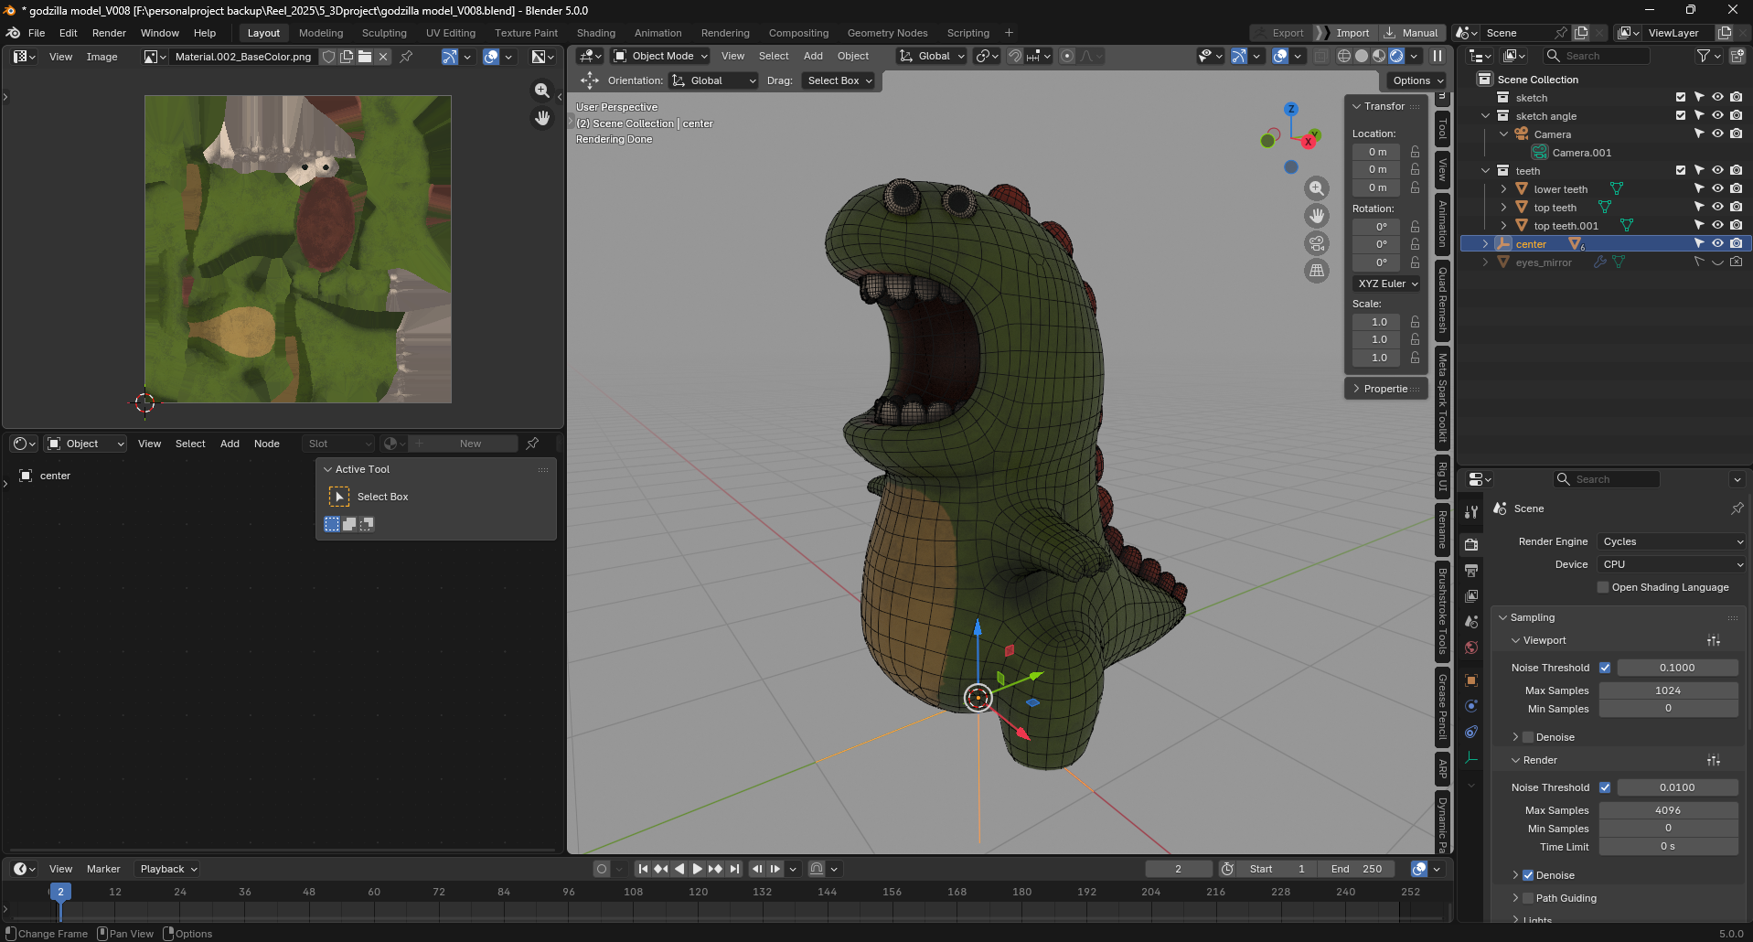This screenshot has height=942, width=1753.
Task: Click the Manual button in top bar
Action: 1412,33
